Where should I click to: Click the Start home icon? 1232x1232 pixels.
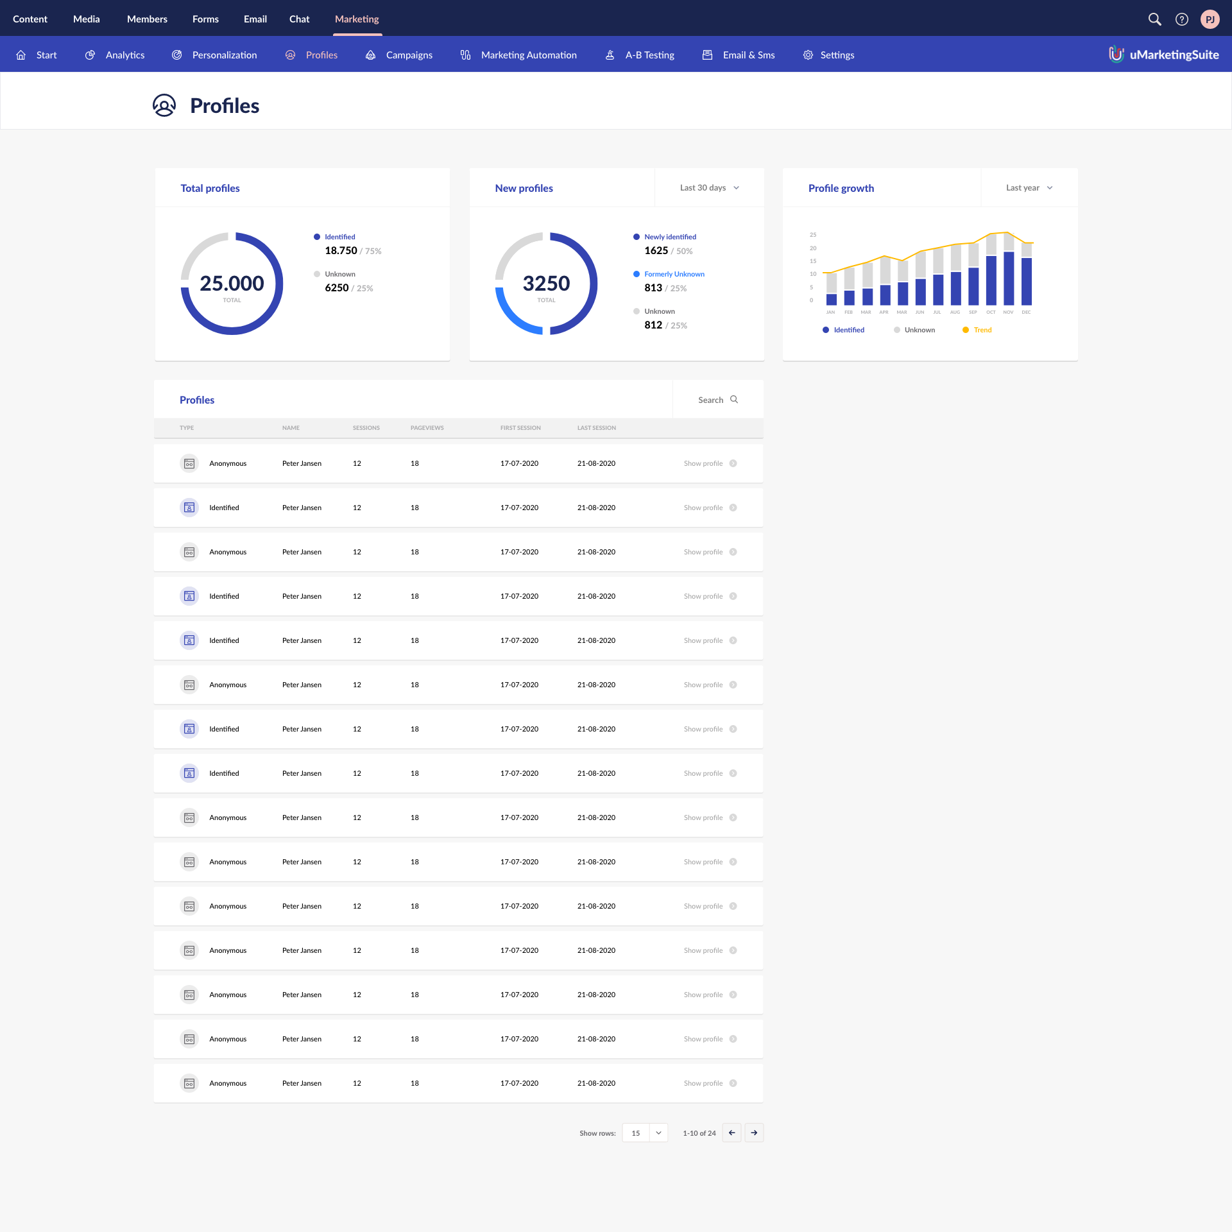21,55
